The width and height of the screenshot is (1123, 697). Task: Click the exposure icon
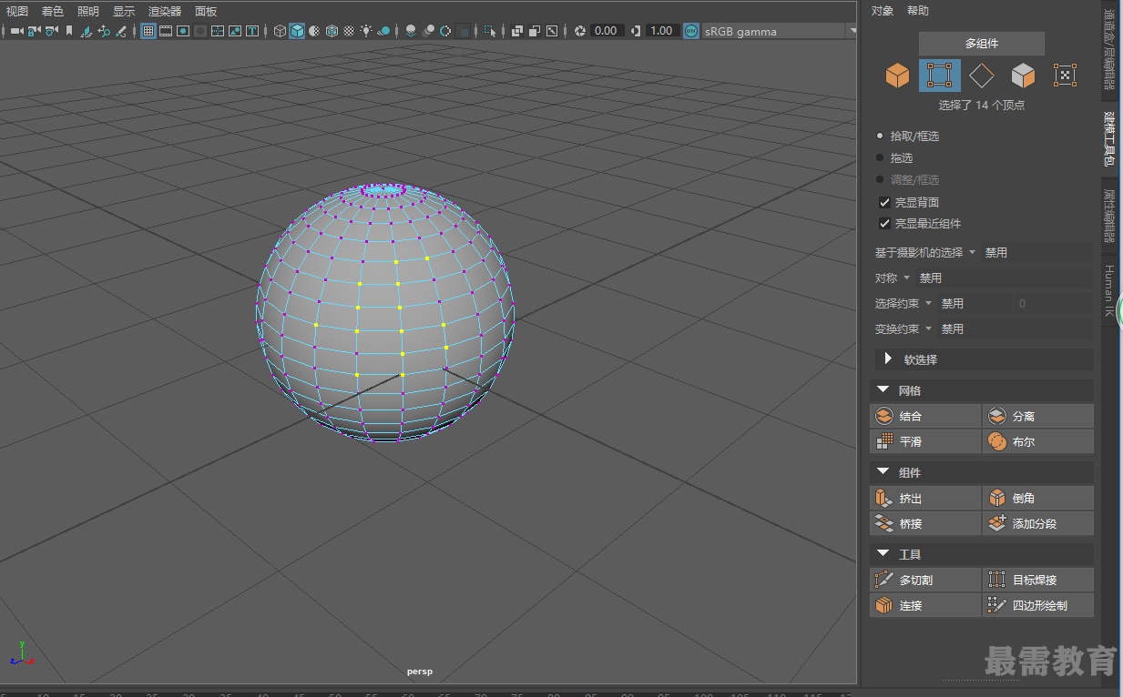[579, 31]
